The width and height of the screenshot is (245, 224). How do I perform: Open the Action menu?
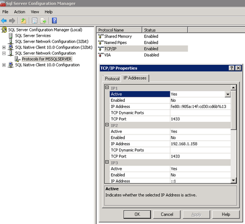tap(20, 12)
